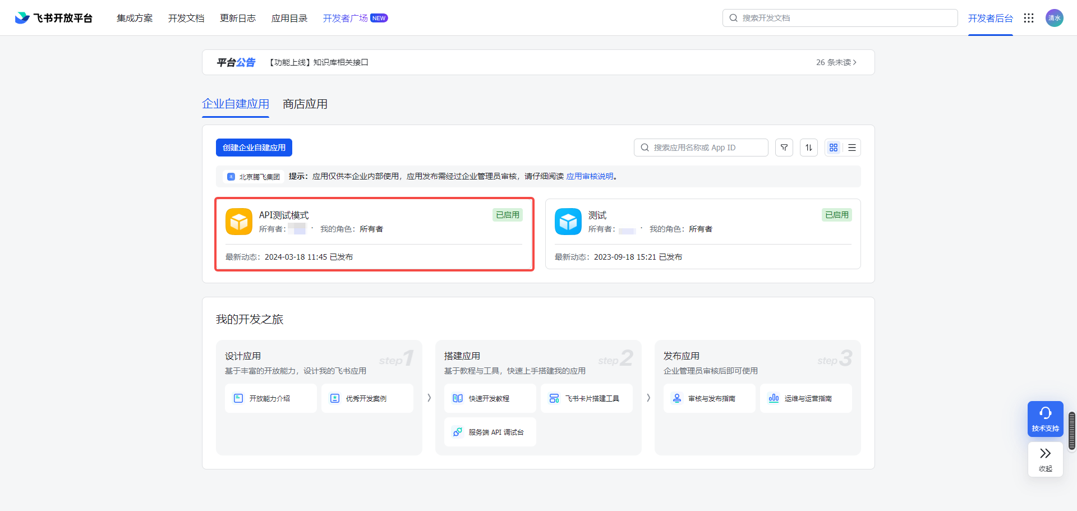Open 服务端 API 调试台 tool
The image size is (1077, 511).
pos(490,432)
